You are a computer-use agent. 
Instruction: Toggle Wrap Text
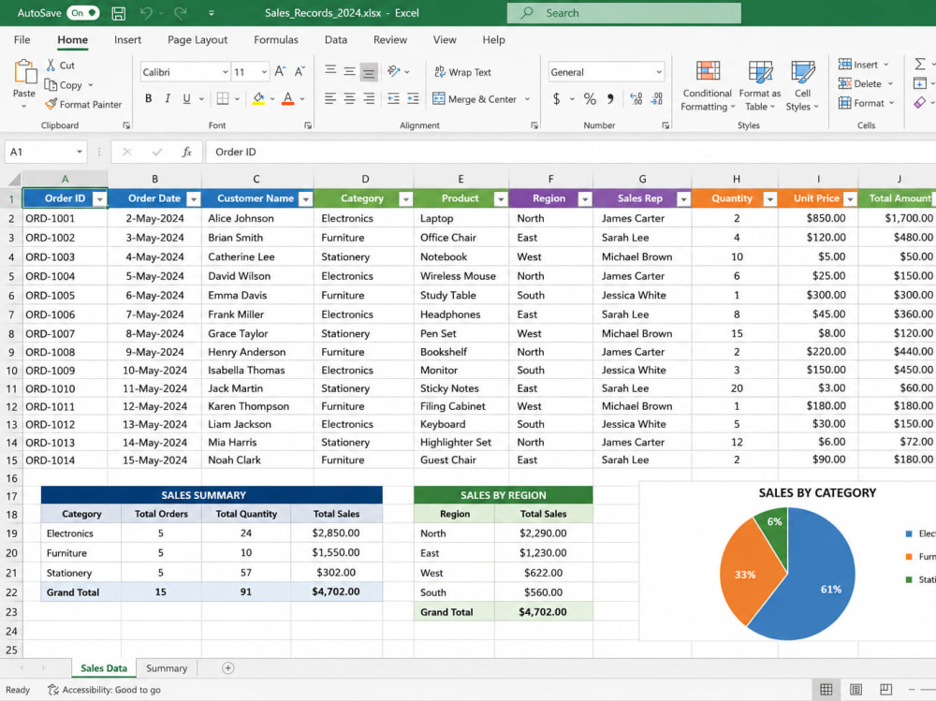pos(462,72)
